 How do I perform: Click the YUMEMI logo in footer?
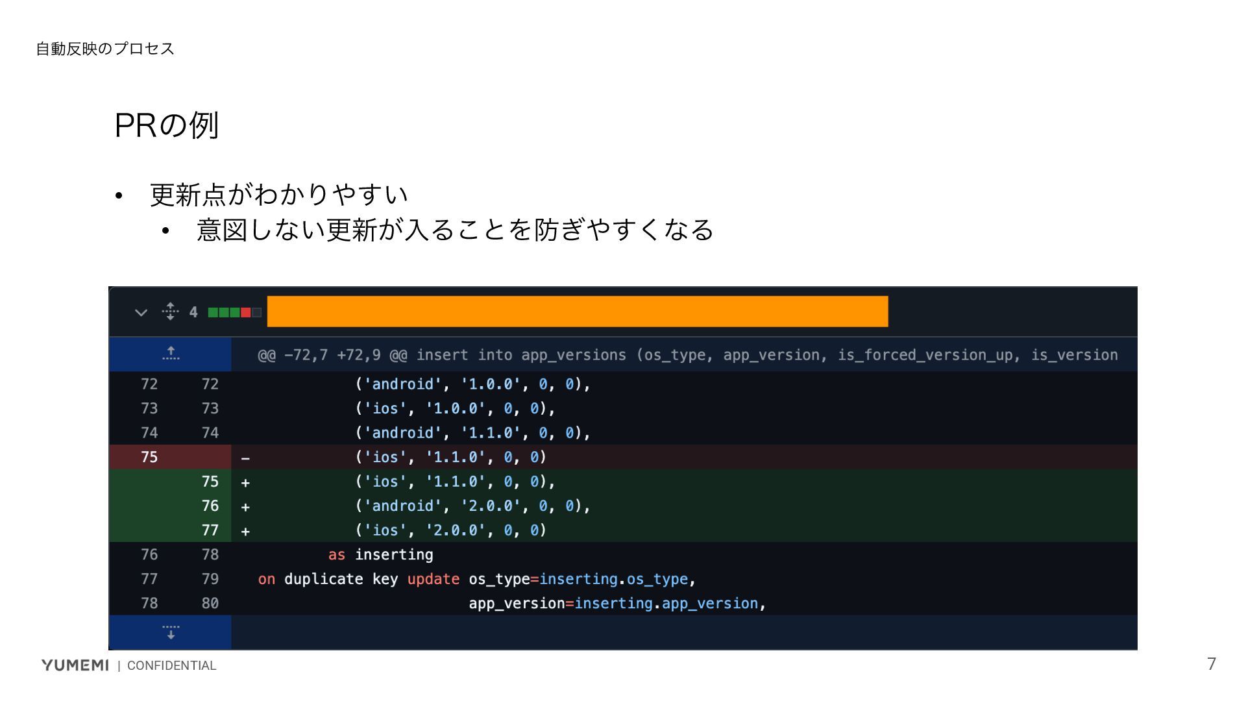pyautogui.click(x=75, y=665)
